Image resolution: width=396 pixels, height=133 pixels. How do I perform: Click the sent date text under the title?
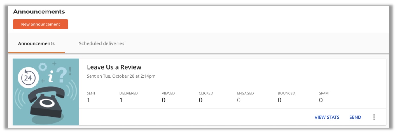click(121, 76)
